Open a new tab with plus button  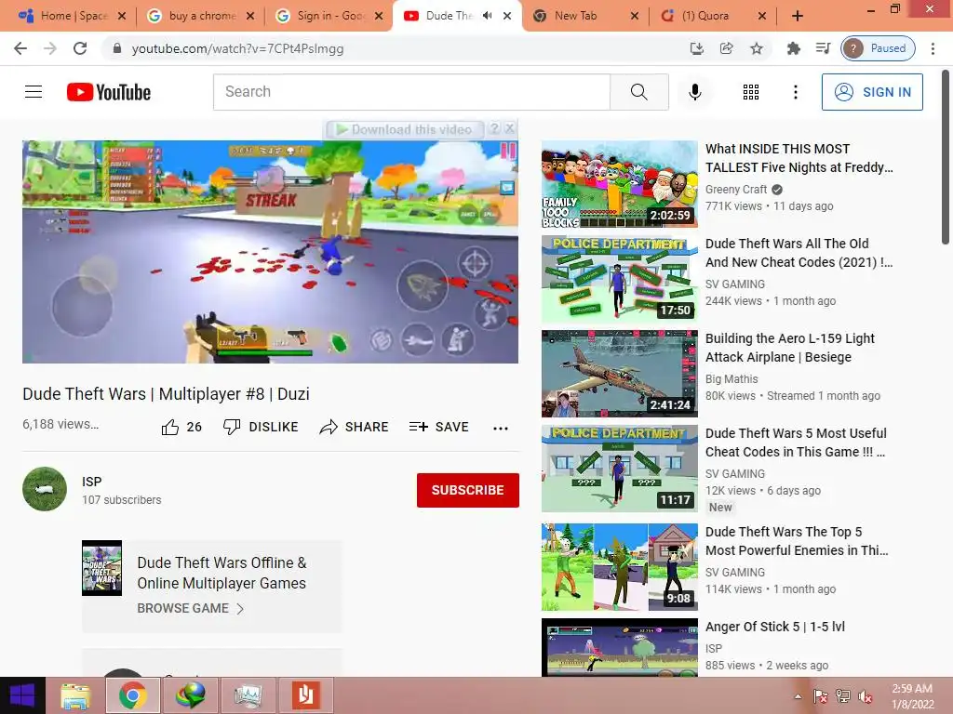(798, 16)
